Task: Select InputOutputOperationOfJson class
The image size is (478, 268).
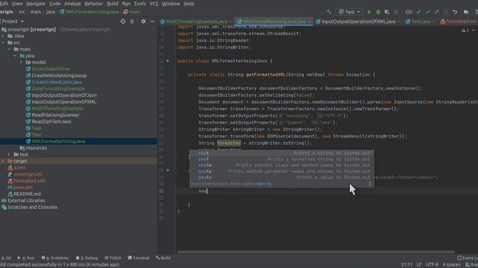Action: coord(64,95)
